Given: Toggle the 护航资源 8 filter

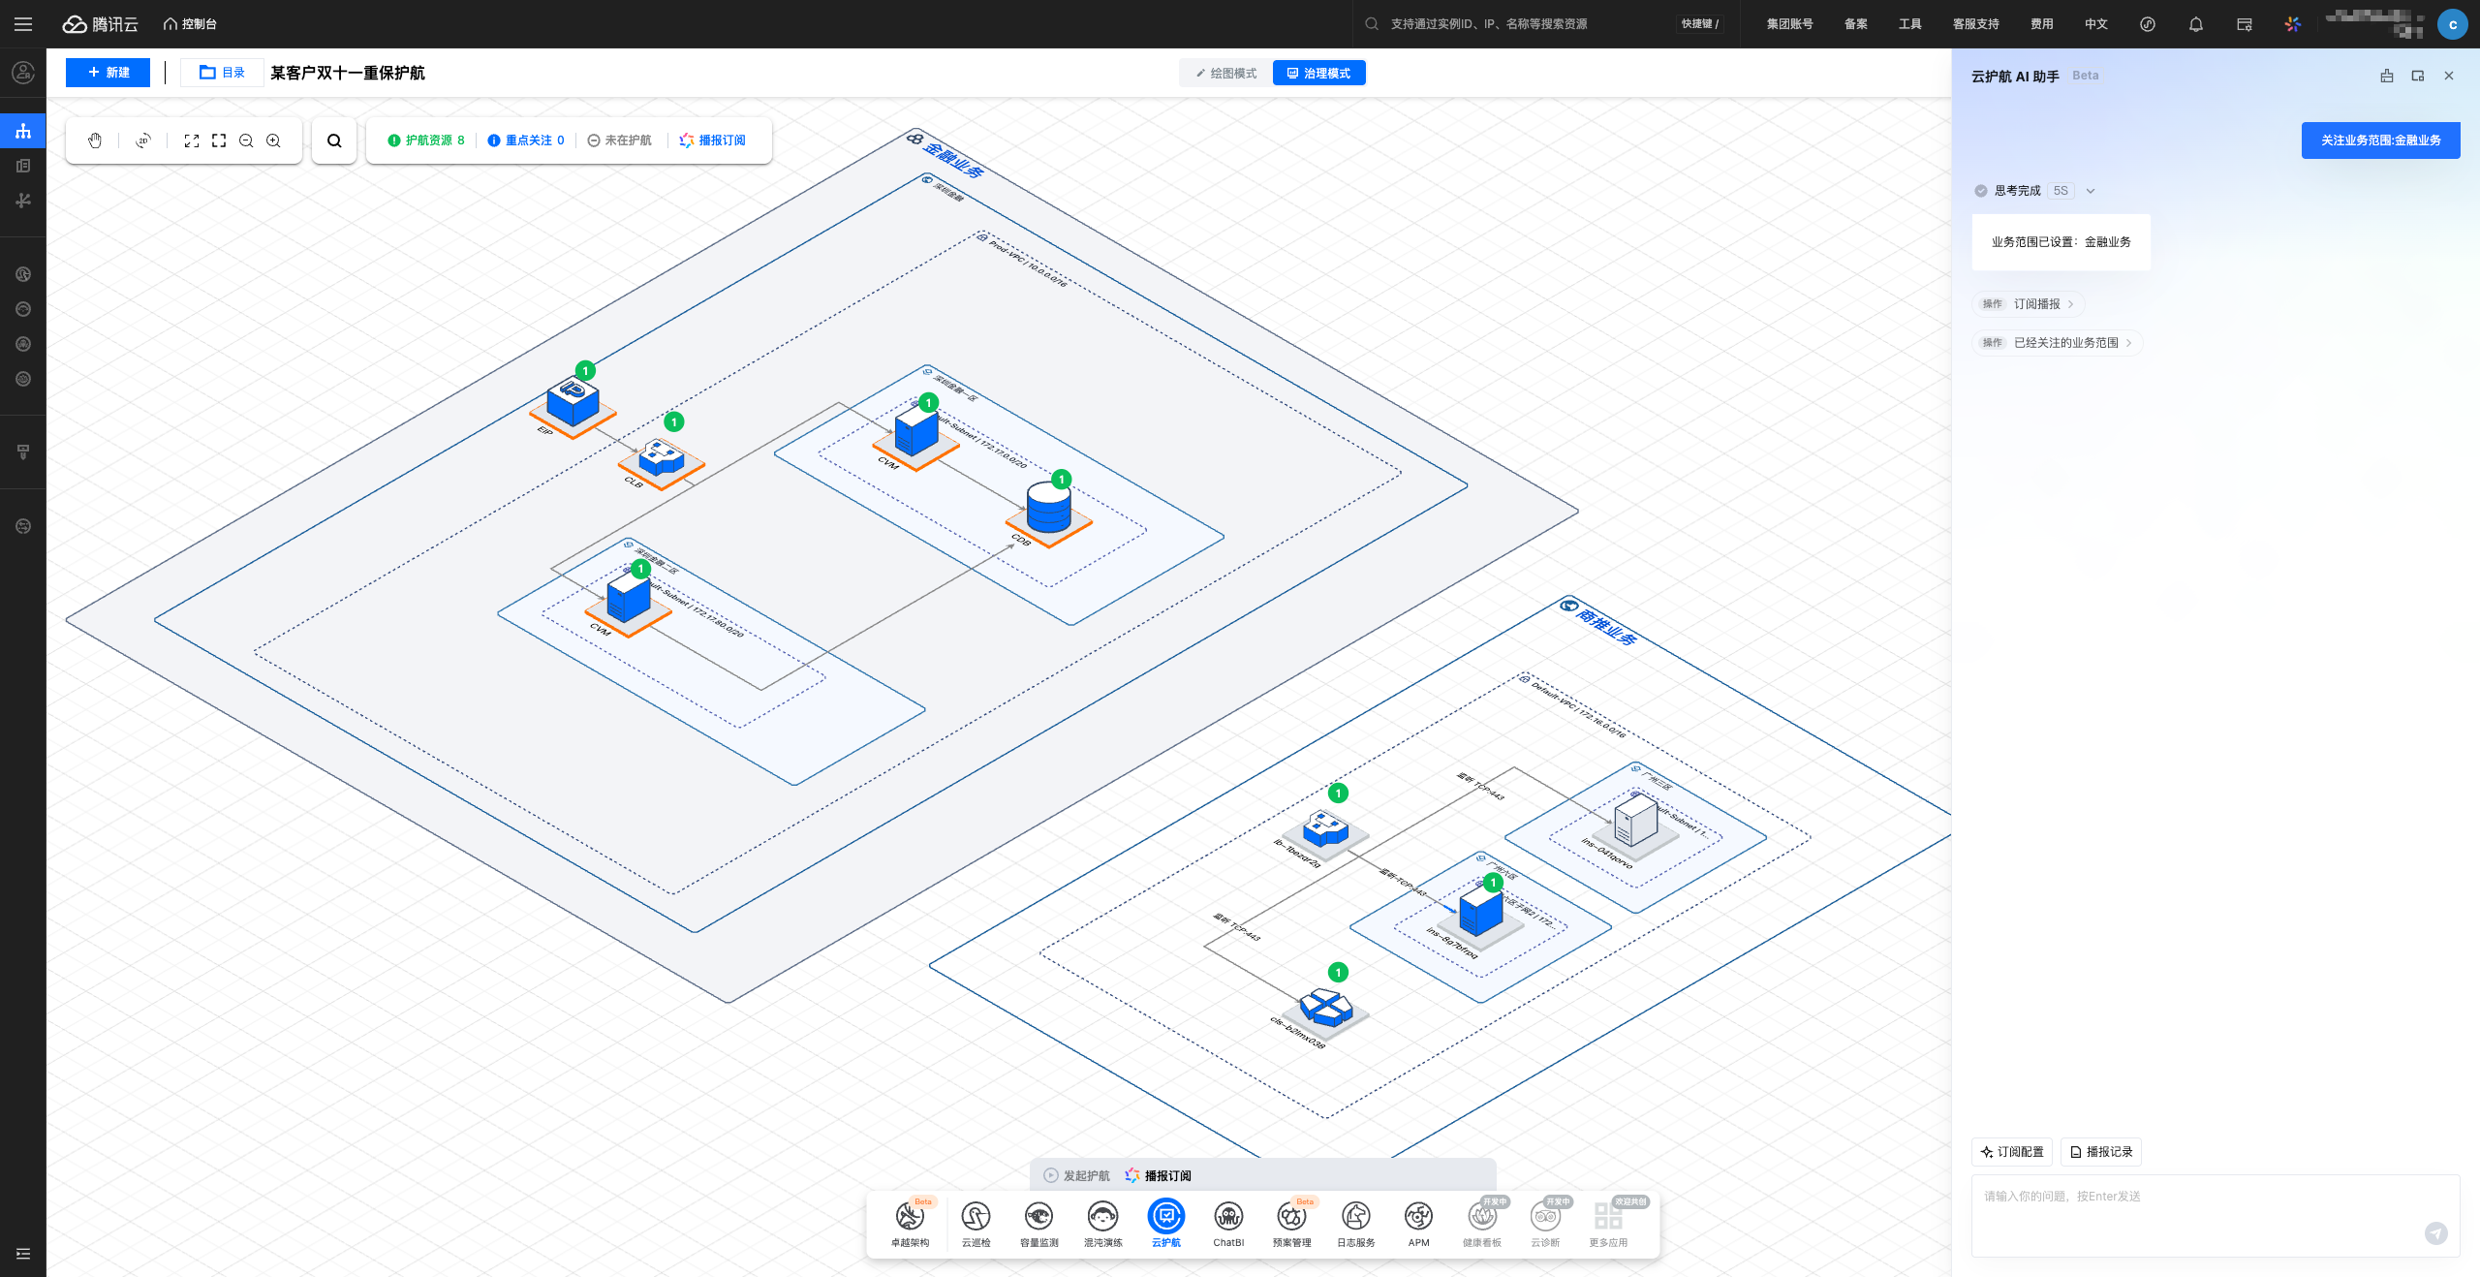Looking at the screenshot, I should click(426, 140).
